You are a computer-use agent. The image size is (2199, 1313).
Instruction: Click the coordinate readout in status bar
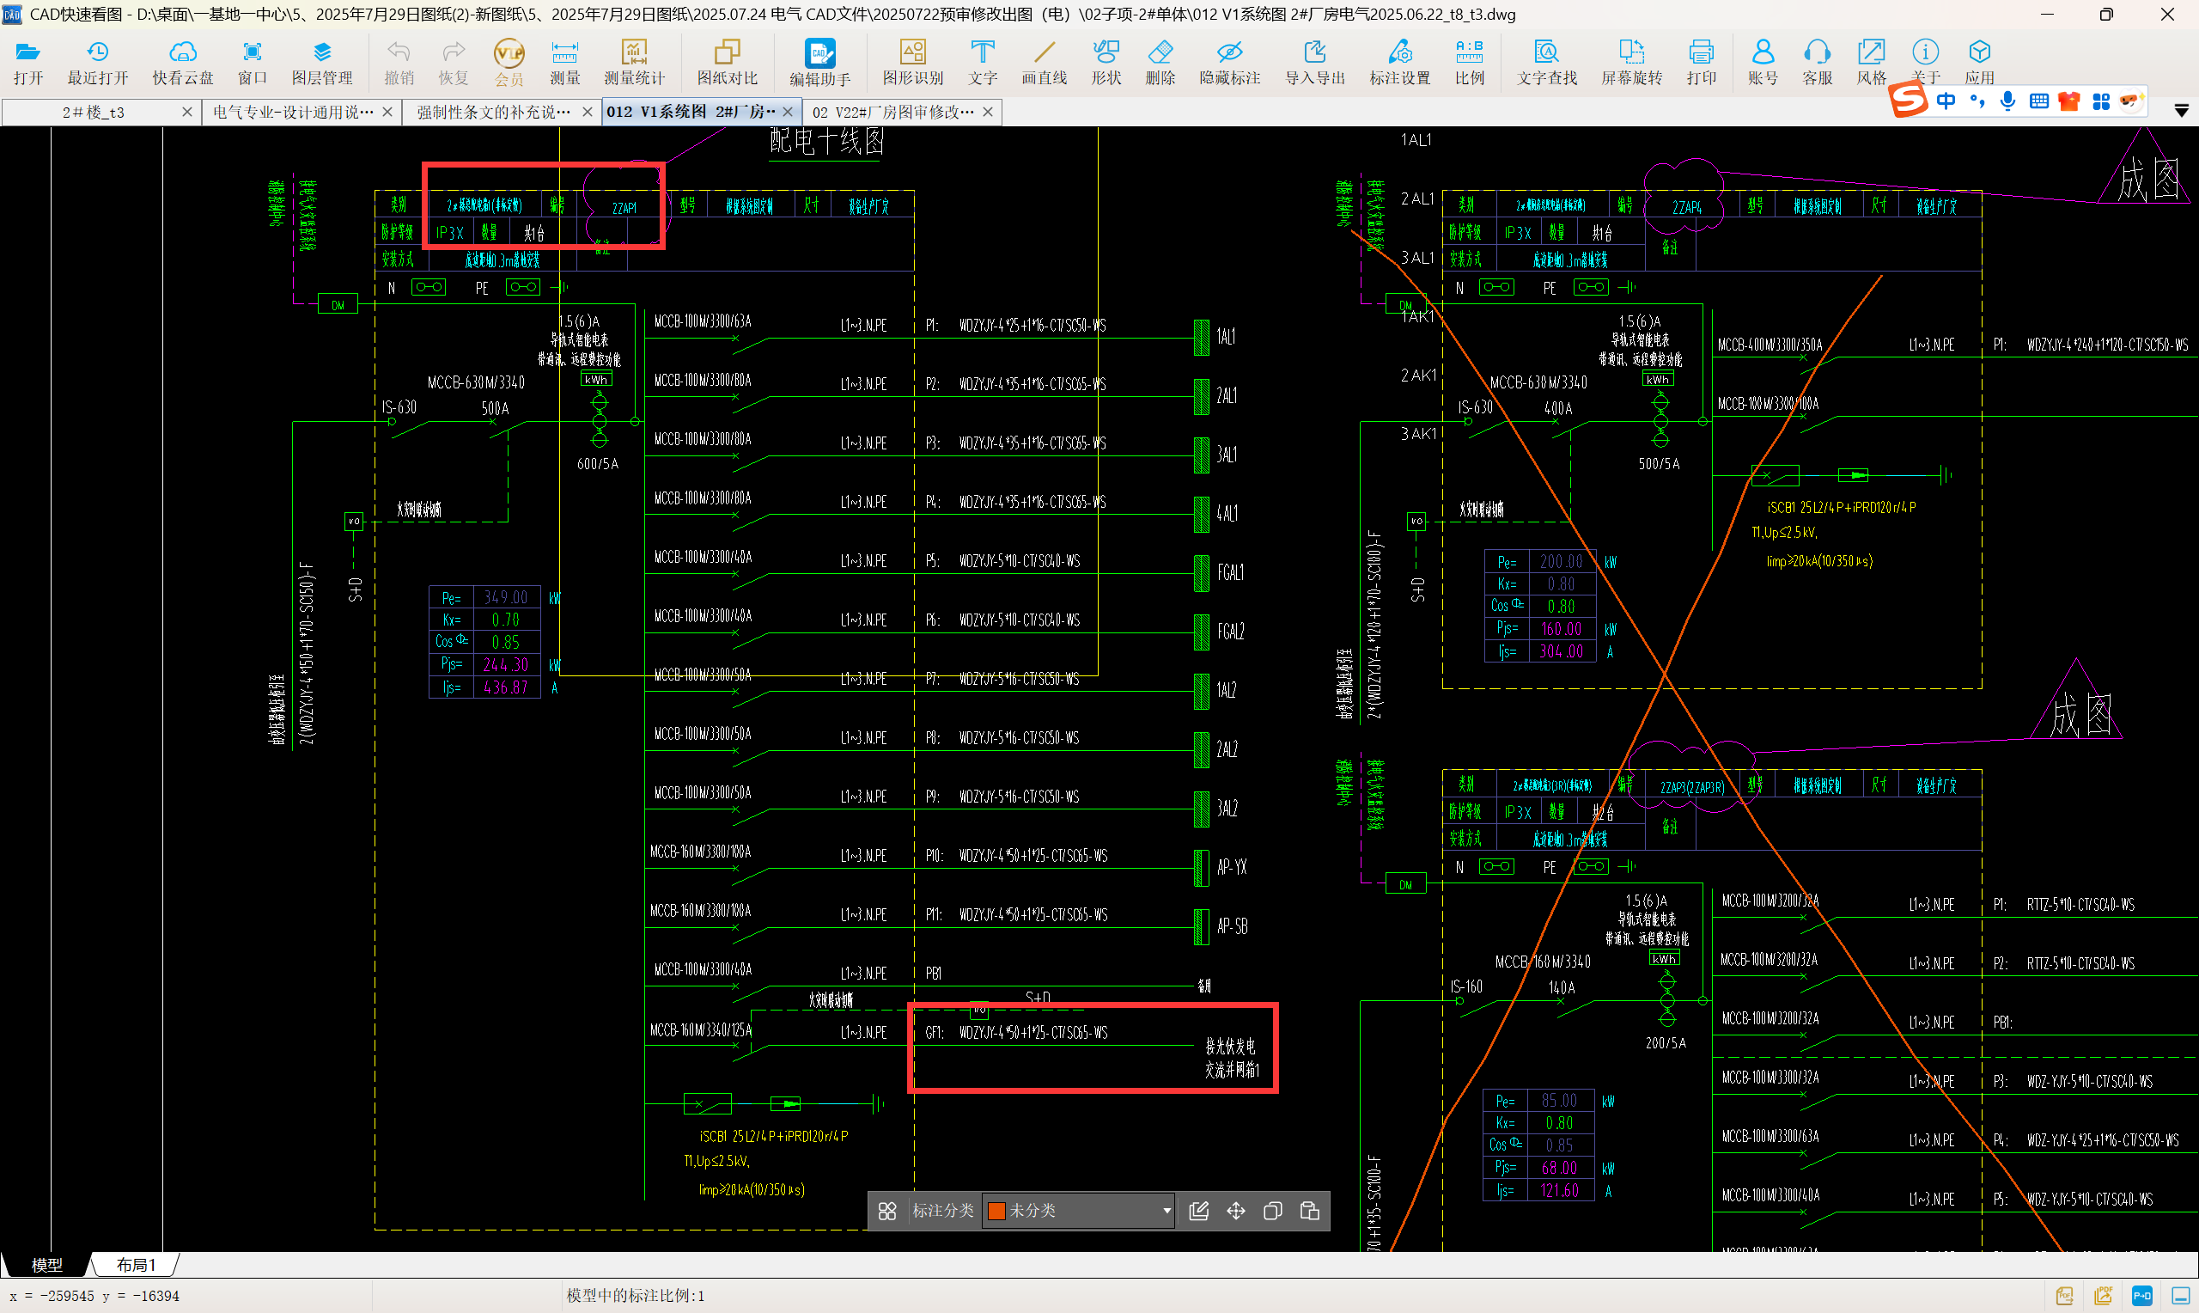coord(94,1296)
